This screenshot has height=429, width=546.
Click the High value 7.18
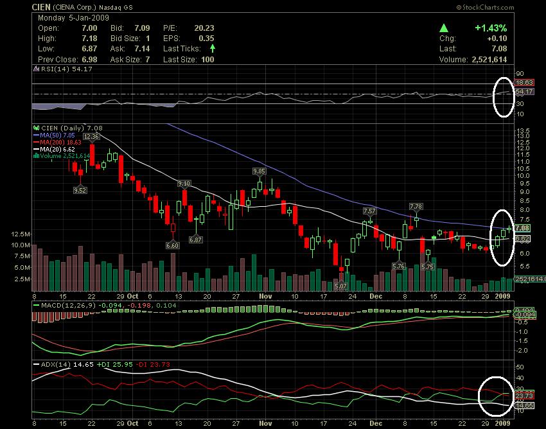(x=89, y=39)
